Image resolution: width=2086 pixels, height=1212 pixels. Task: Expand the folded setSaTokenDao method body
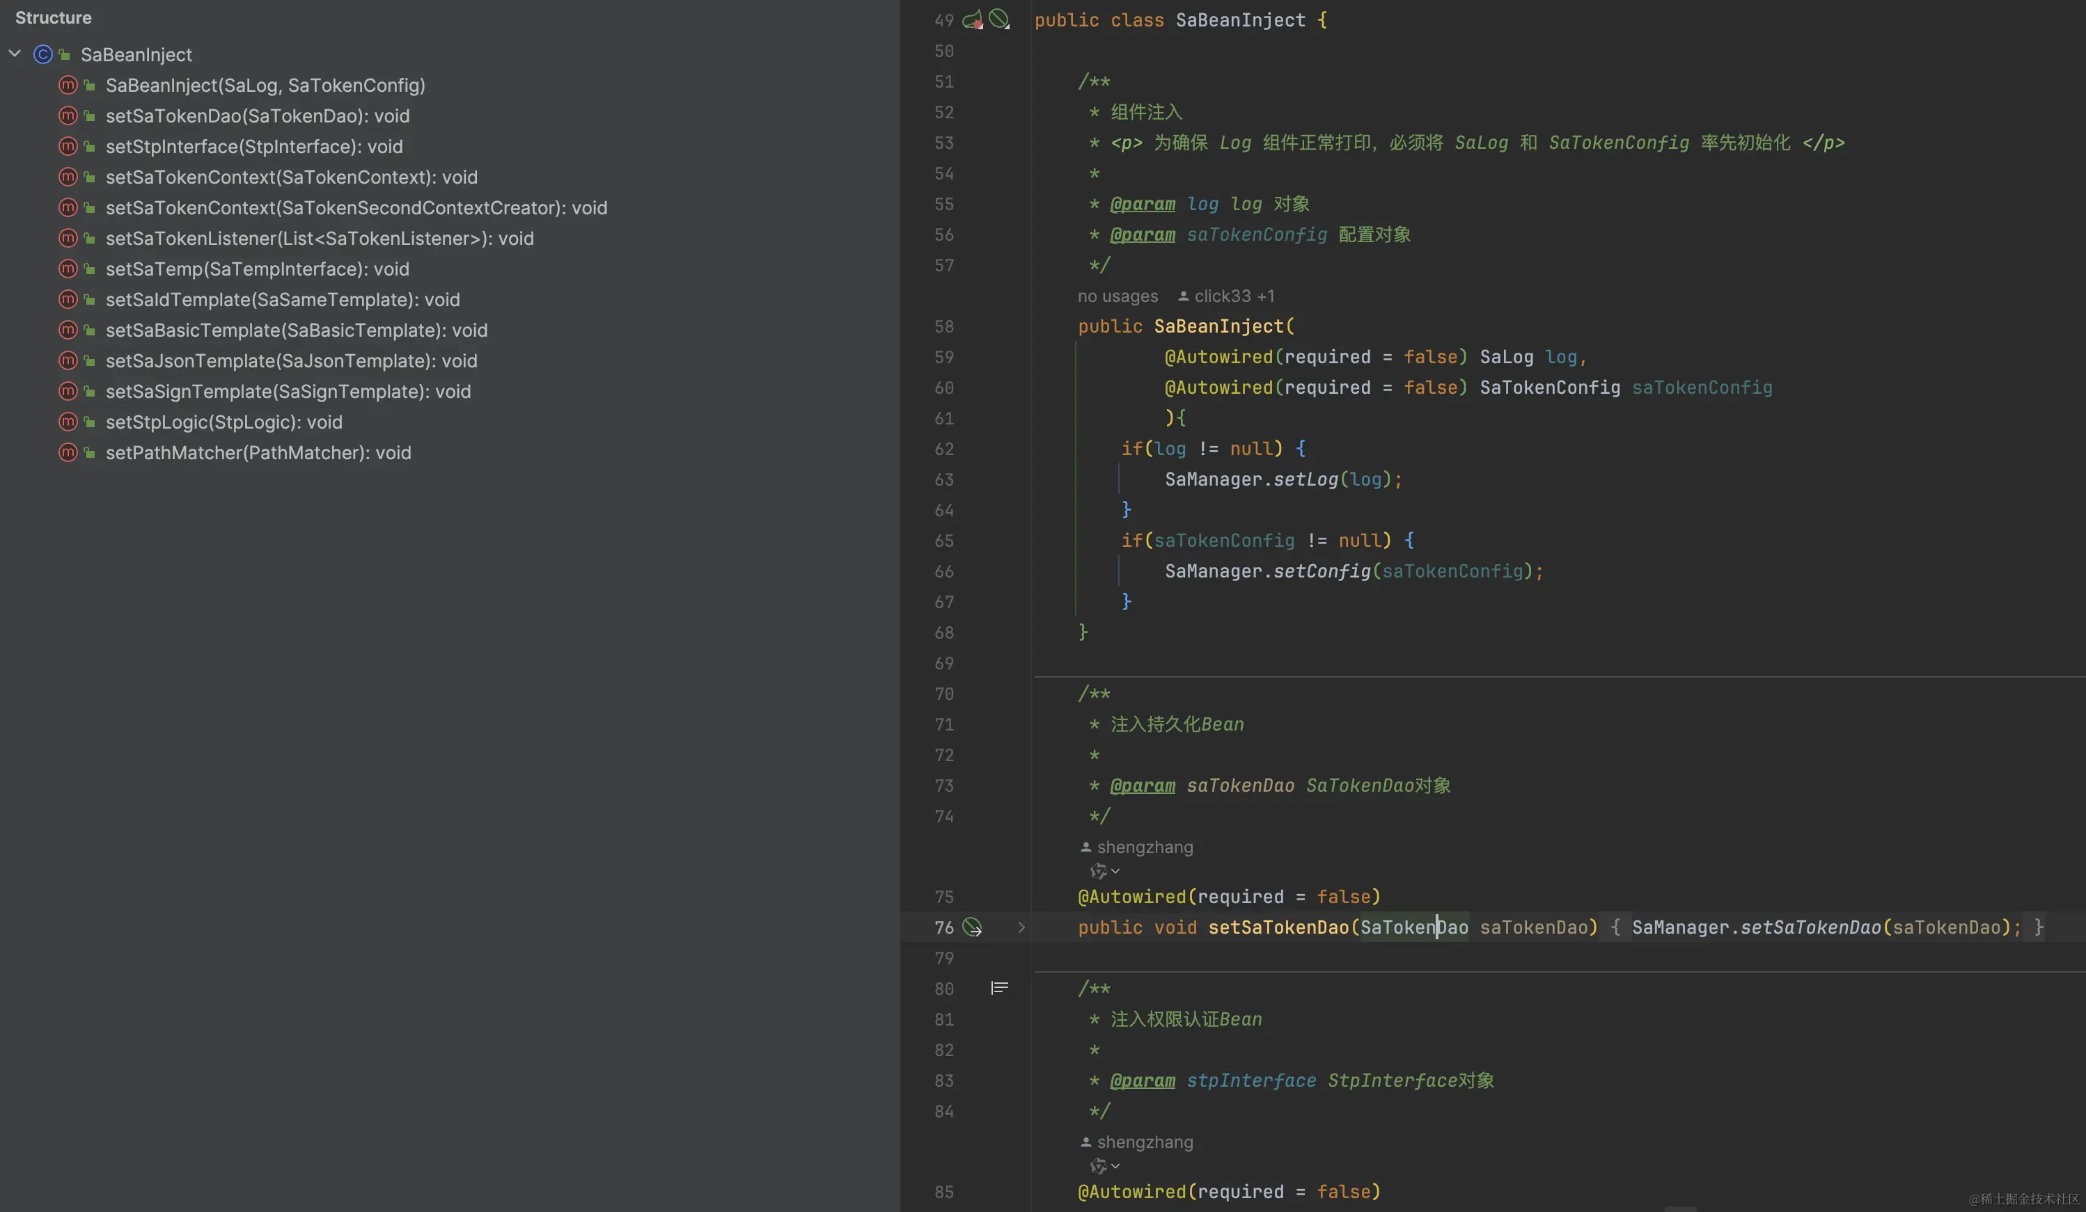coord(1021,927)
